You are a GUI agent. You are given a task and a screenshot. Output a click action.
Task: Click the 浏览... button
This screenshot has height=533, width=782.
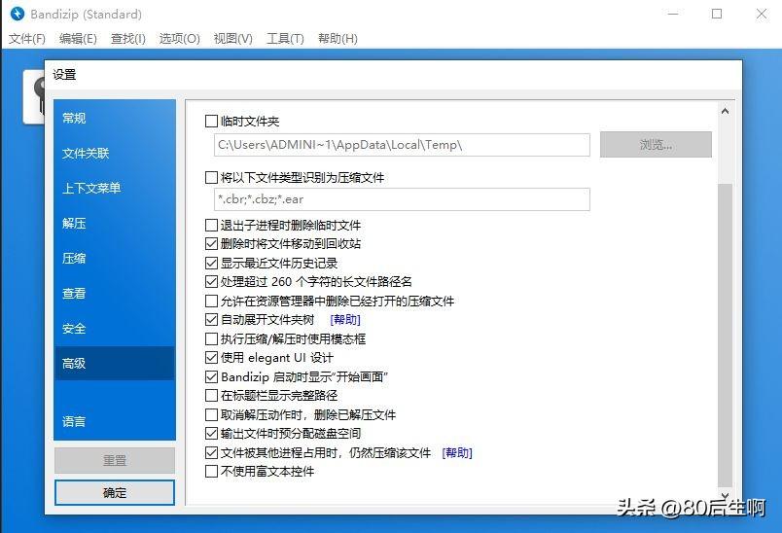pyautogui.click(x=656, y=145)
